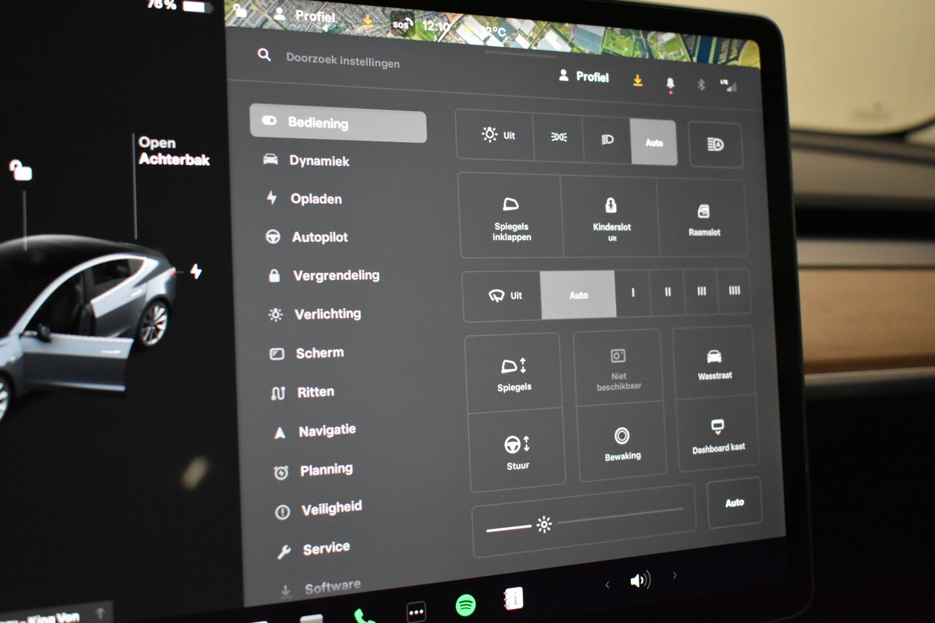This screenshot has width=935, height=623.
Task: Open the Profiel dropdown in settings header
Action: tap(584, 77)
